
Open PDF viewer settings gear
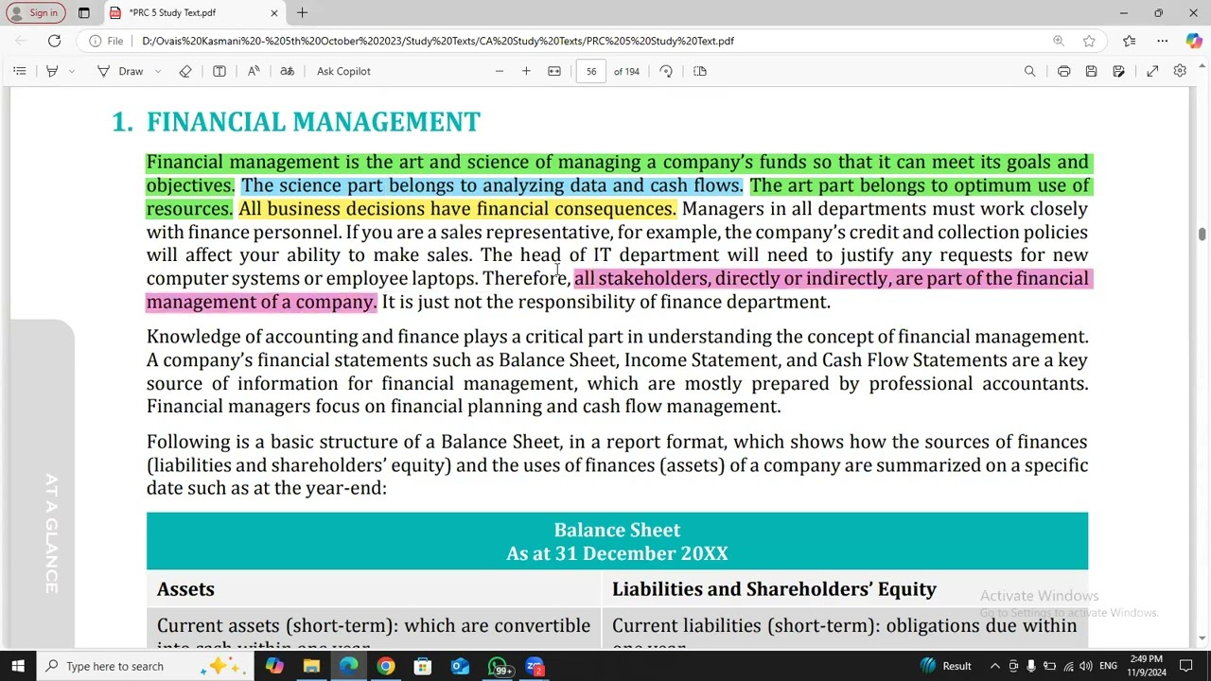click(1180, 71)
